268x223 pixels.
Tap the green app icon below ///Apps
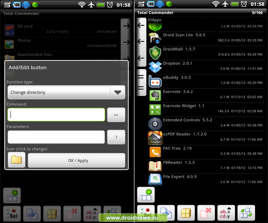coord(155,27)
